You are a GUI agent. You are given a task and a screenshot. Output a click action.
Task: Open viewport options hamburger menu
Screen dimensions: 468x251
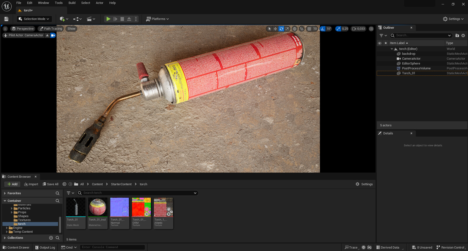[5, 29]
